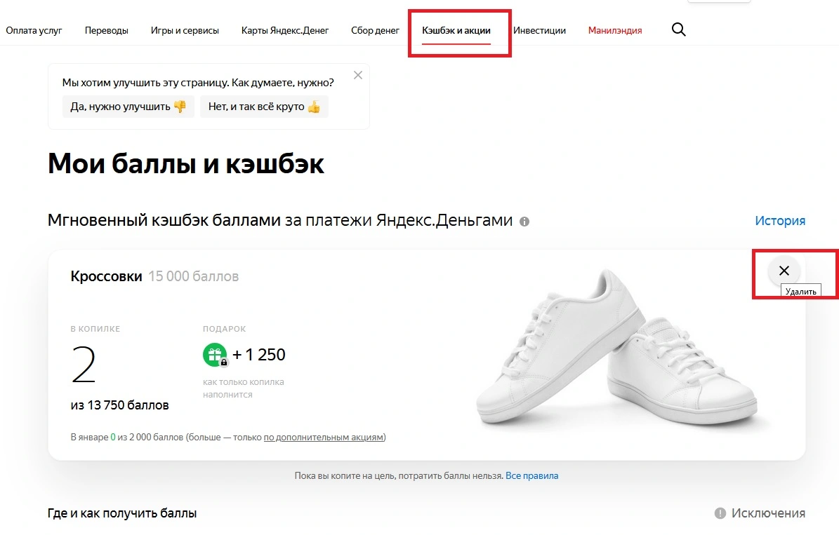Click the green gift bonus icon
This screenshot has height=535, width=839.
pyautogui.click(x=215, y=355)
